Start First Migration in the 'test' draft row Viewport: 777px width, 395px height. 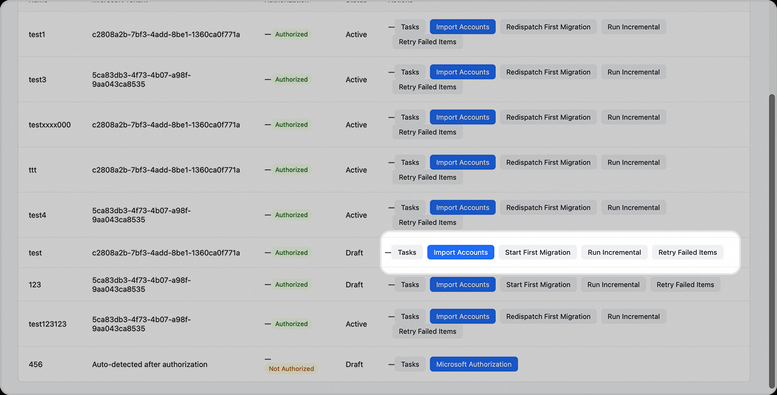click(537, 252)
